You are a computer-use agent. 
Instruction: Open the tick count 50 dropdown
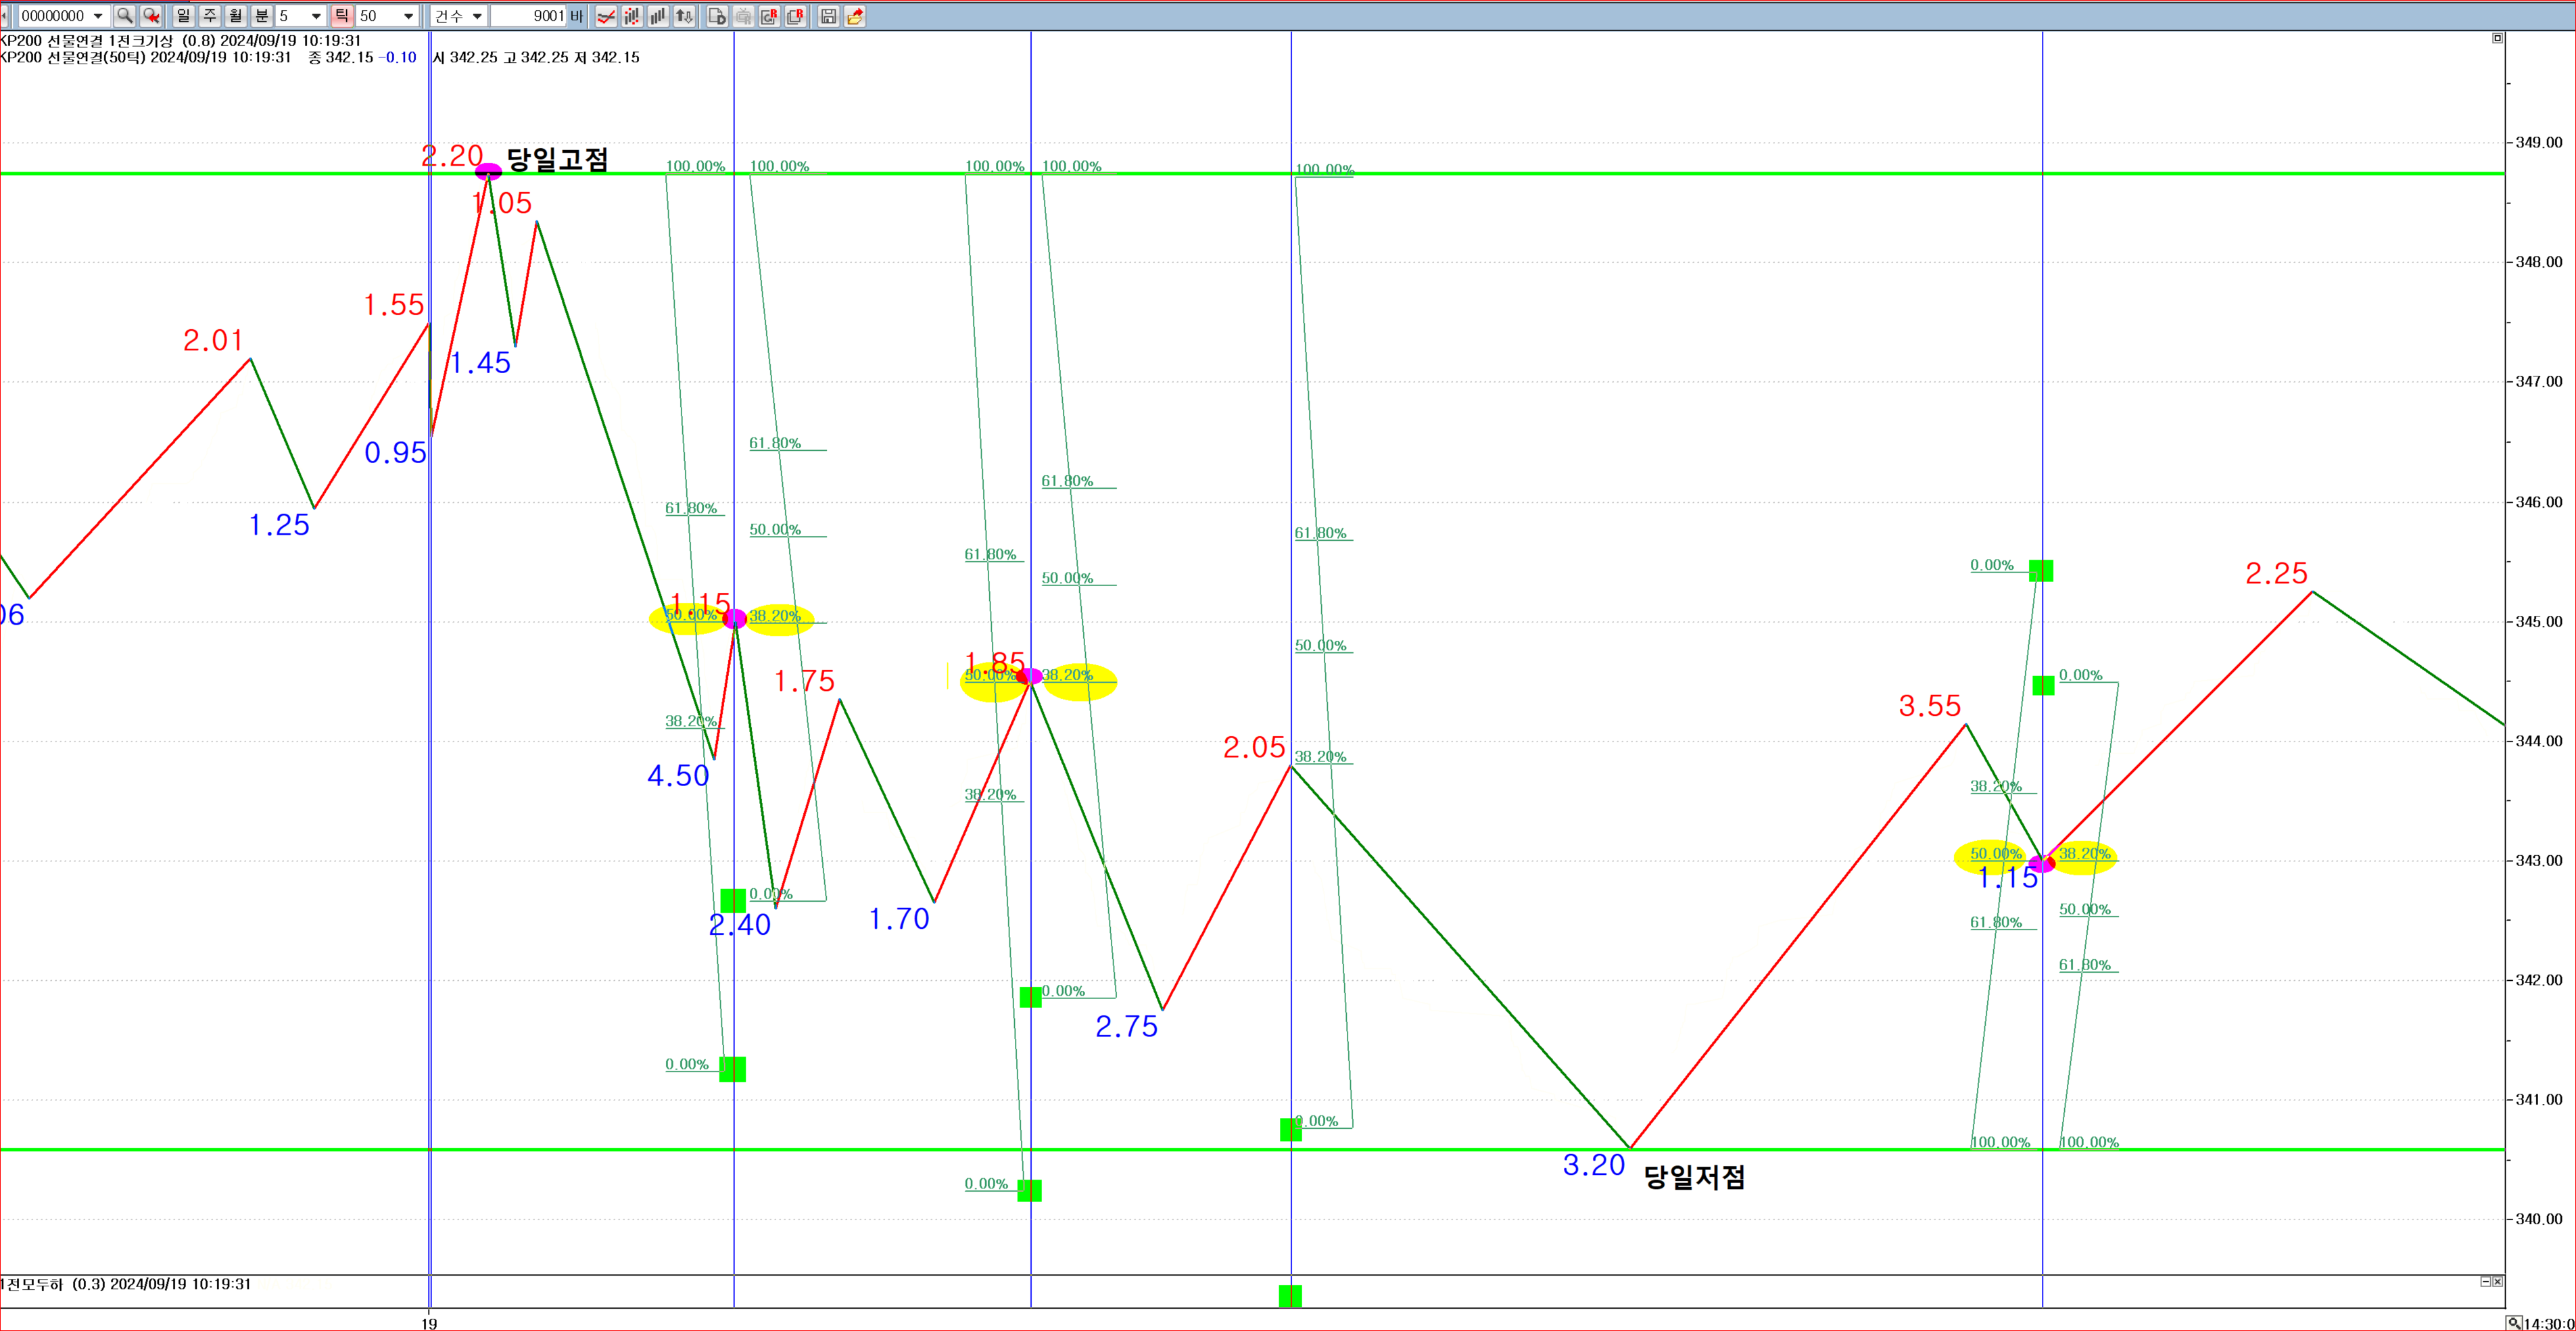click(408, 16)
